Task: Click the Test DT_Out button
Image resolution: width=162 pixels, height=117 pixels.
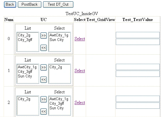Action: 58,5
